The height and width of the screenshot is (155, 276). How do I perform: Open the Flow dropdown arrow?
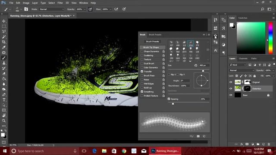click(x=110, y=9)
